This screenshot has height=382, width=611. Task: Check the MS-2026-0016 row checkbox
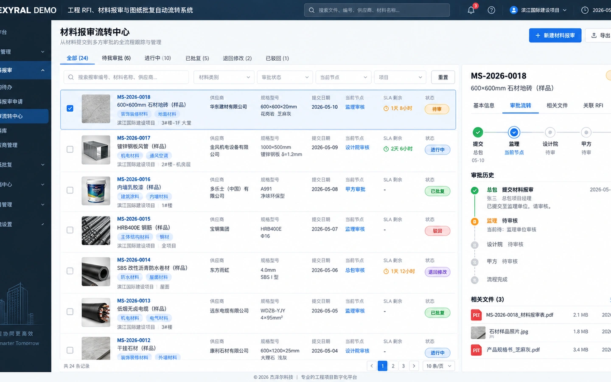[70, 190]
